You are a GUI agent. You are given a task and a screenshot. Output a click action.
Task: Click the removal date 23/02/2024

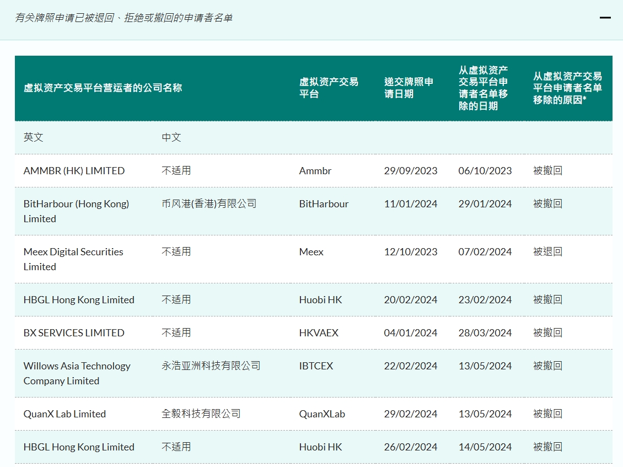coord(485,300)
